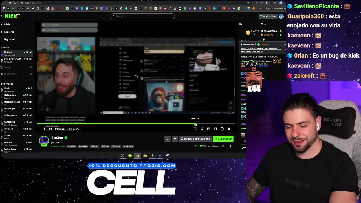Open TioShur in the followed channels list
This screenshot has height=203, width=361.
tap(17, 53)
